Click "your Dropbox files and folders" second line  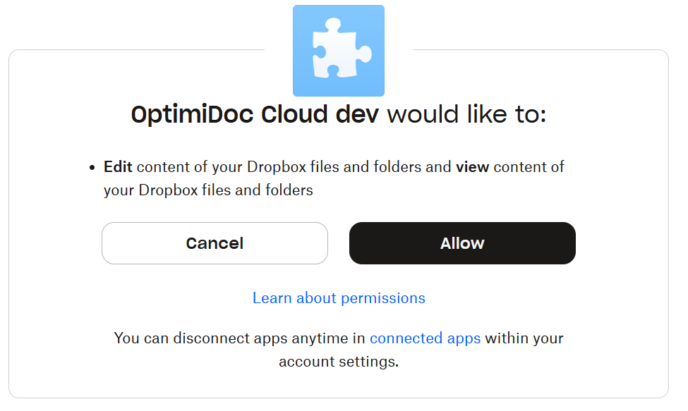[x=208, y=190]
